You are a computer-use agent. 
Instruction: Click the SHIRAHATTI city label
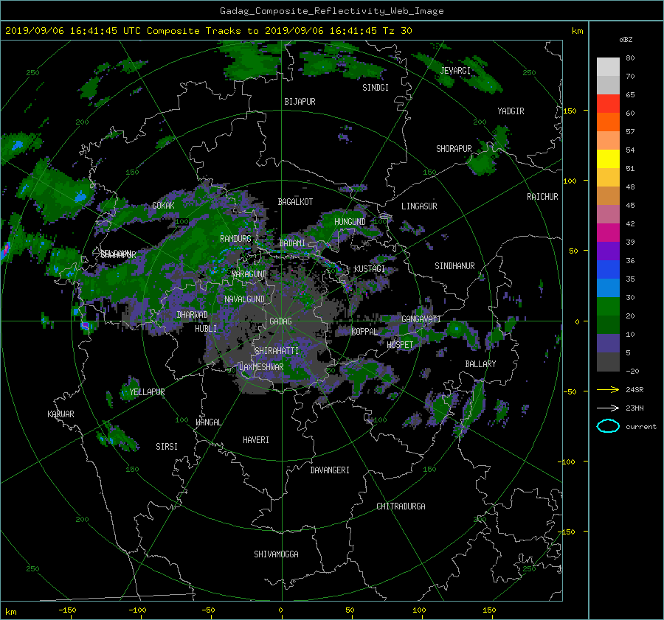pos(277,351)
